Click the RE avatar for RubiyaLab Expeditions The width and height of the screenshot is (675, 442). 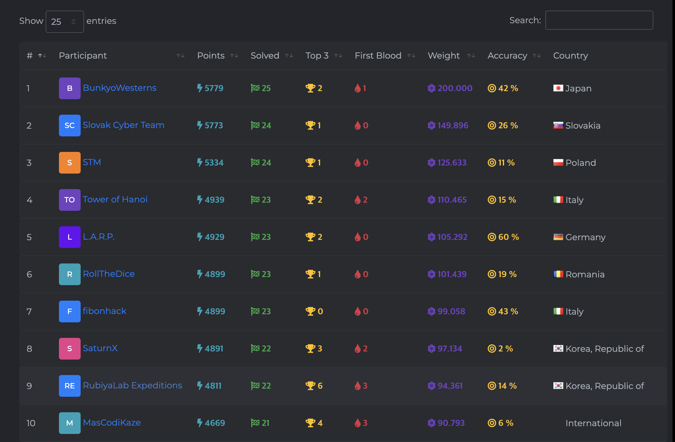tap(69, 386)
